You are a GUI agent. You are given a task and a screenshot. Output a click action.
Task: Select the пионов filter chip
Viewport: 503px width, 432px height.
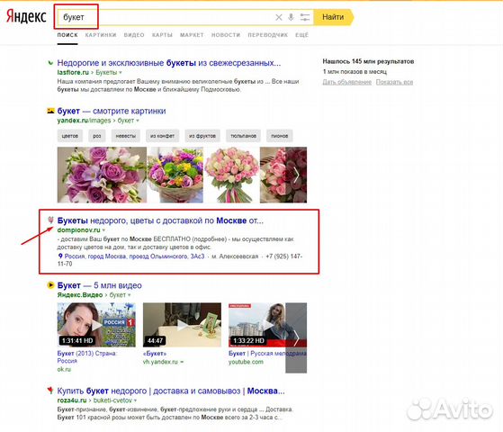click(280, 136)
